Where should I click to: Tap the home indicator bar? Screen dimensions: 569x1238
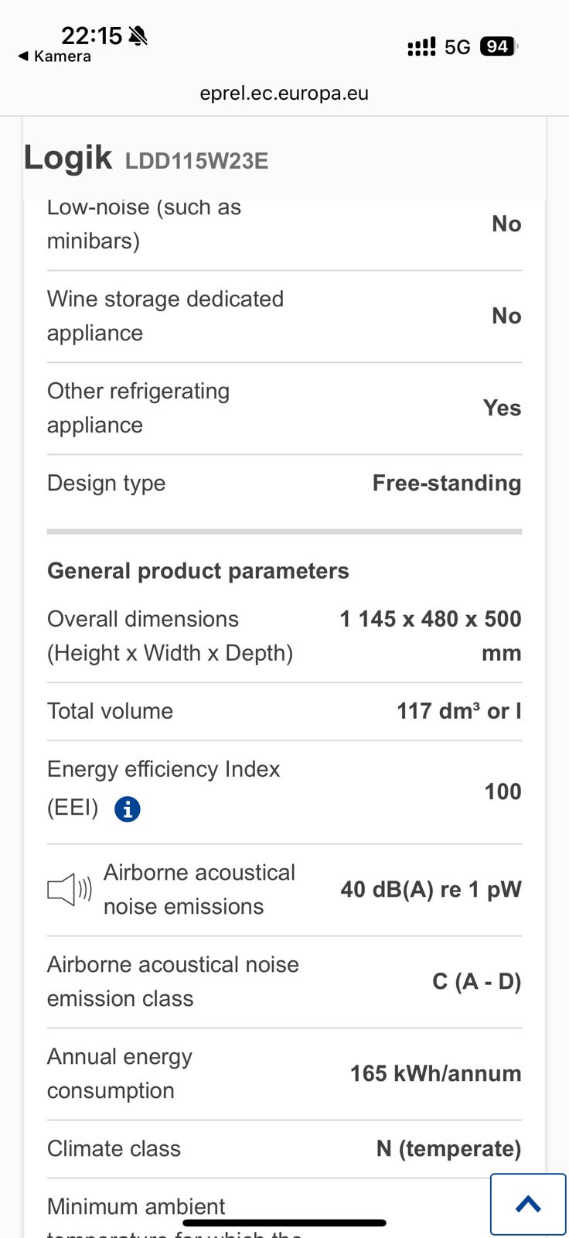point(284,1223)
